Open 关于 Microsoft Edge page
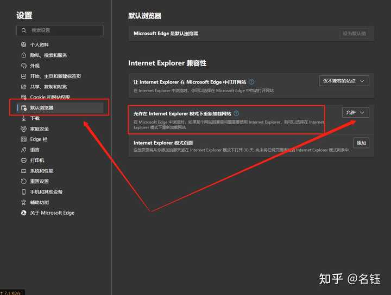 tap(52, 213)
